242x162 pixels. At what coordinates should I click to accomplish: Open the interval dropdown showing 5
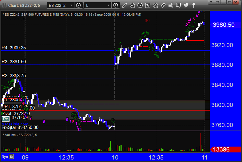[x=97, y=6]
